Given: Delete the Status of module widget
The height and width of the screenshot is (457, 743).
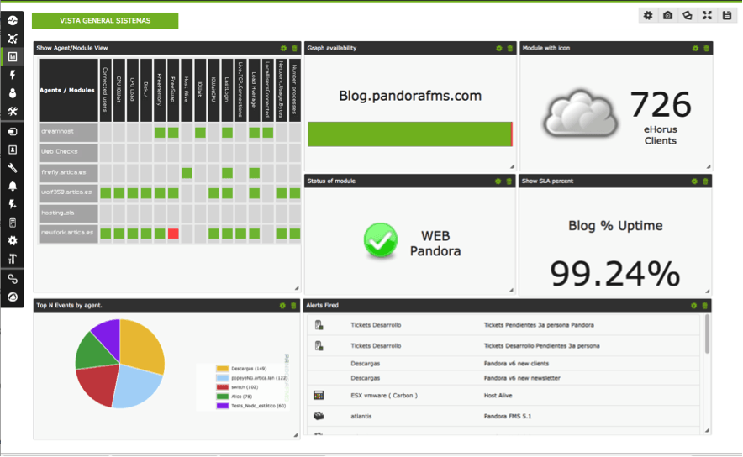Looking at the screenshot, I should click(509, 181).
